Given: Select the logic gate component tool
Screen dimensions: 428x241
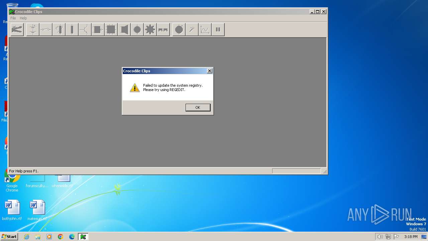Looking at the screenshot, I should tap(98, 29).
